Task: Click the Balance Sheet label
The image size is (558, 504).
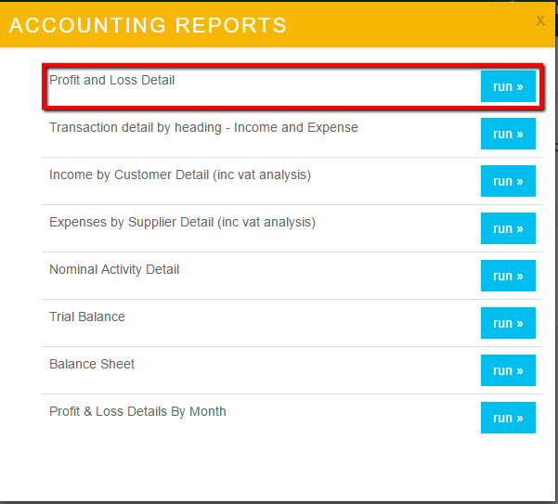Action: [92, 365]
